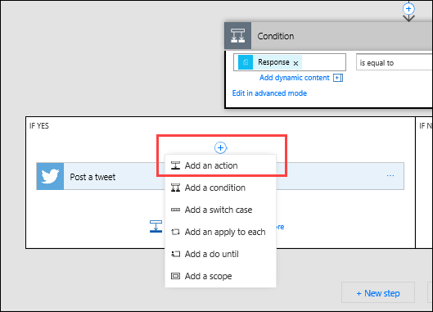Click the apply to each loop icon
This screenshot has width=433, height=312.
pos(175,232)
